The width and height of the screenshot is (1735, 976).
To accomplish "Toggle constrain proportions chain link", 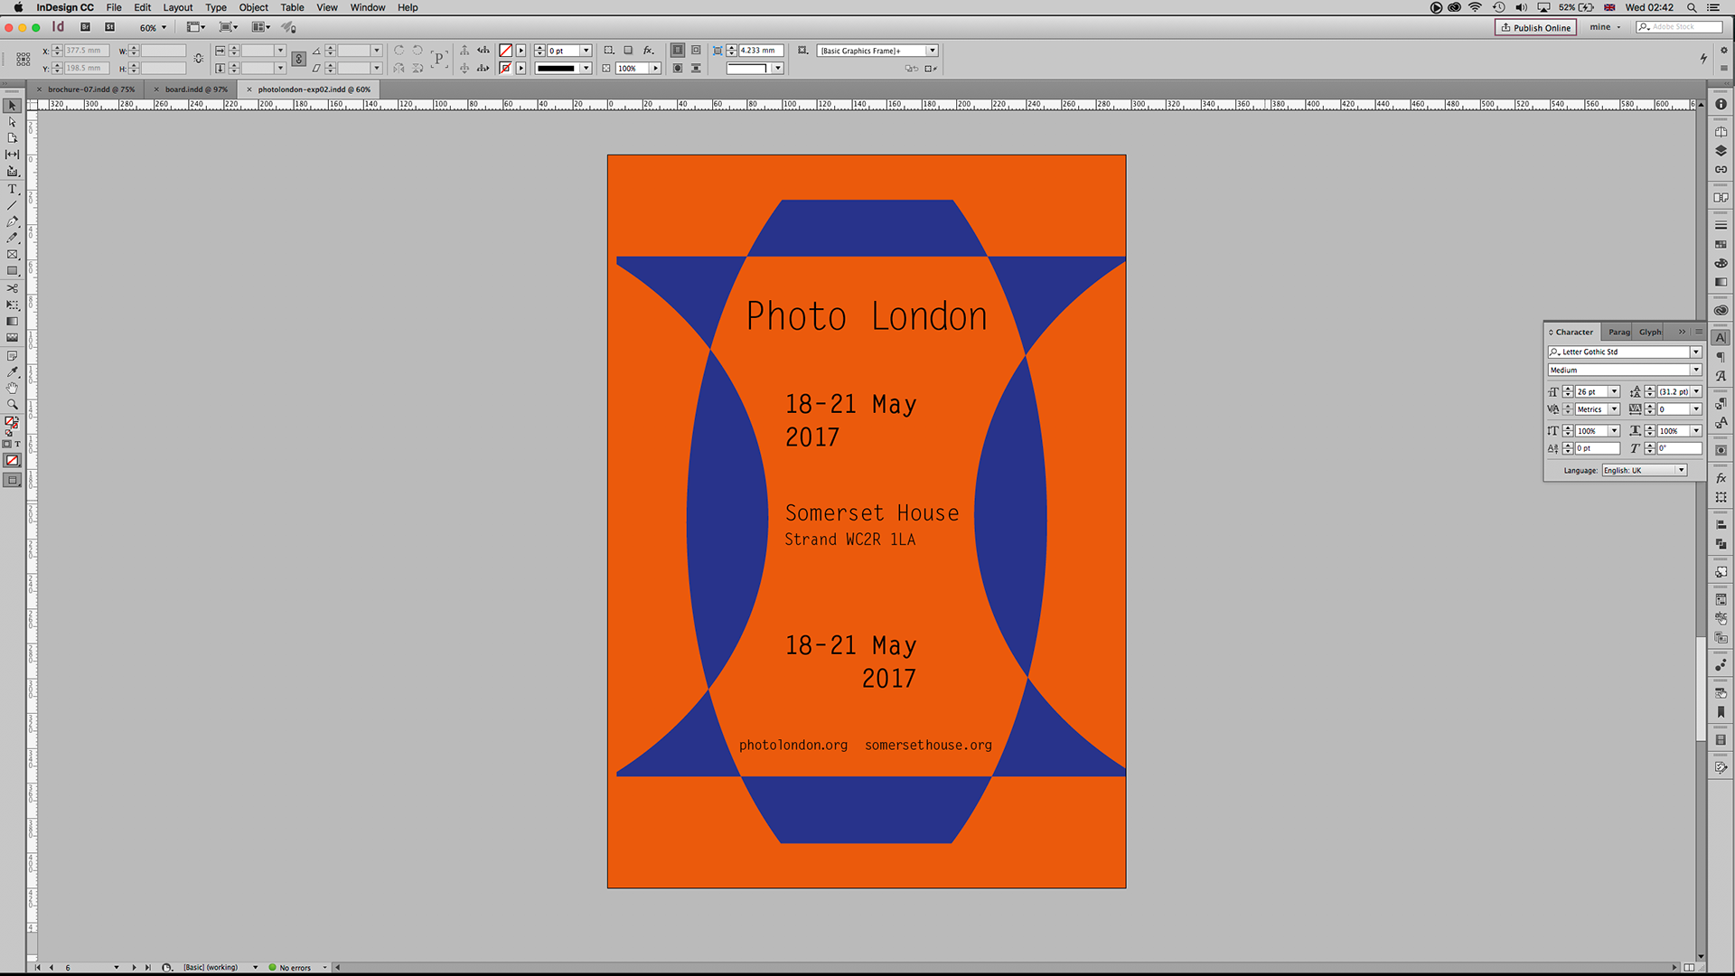I will coord(198,59).
